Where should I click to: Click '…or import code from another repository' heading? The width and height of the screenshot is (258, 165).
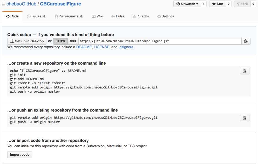point(48,141)
